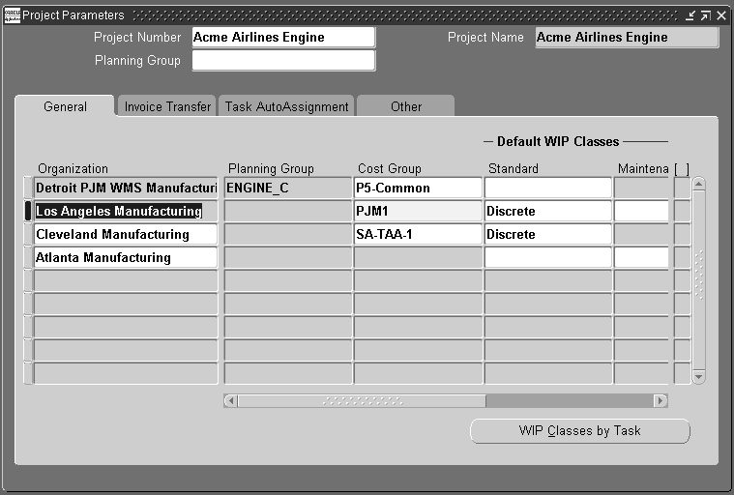Viewport: 734px width, 495px height.
Task: Click the horizontal scrollbar right arrow
Action: (661, 400)
